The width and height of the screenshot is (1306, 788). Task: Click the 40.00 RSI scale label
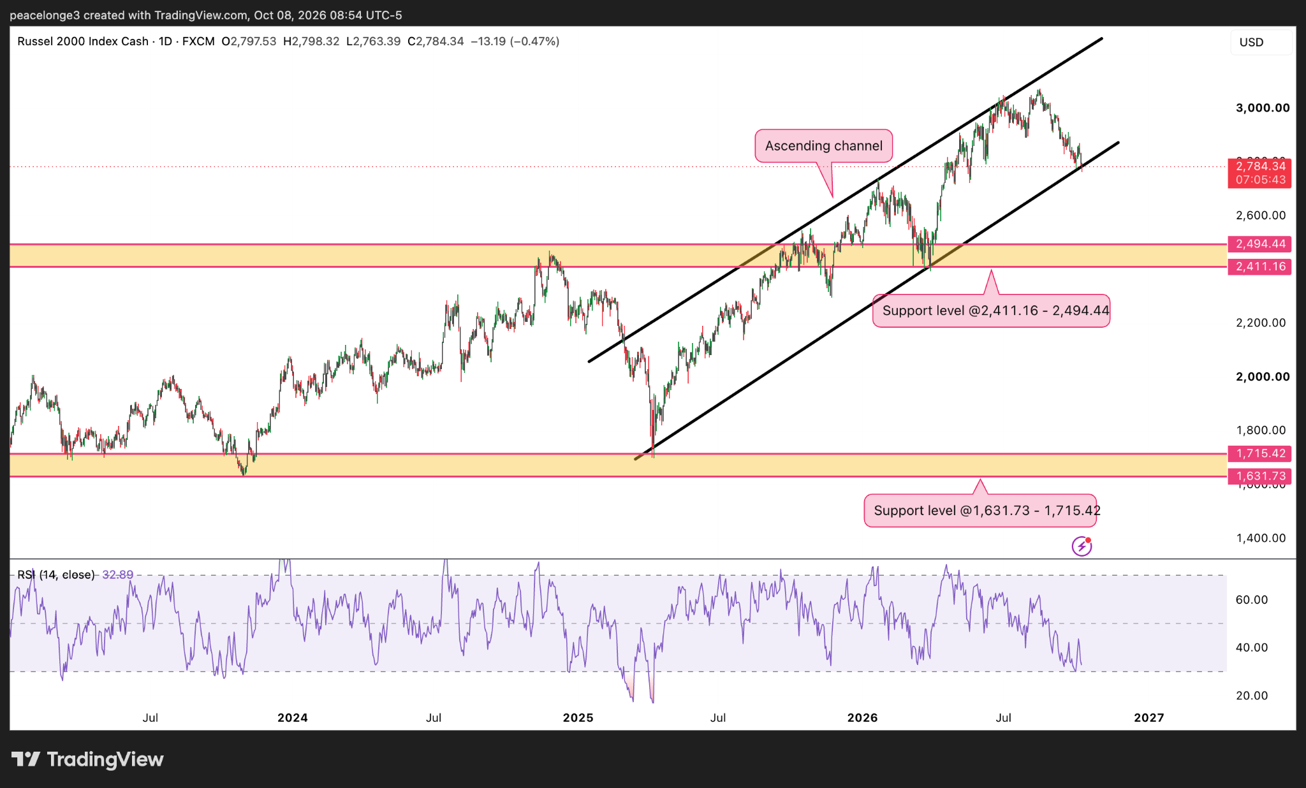coord(1252,648)
